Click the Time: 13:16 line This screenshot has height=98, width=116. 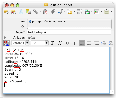(x=14, y=58)
